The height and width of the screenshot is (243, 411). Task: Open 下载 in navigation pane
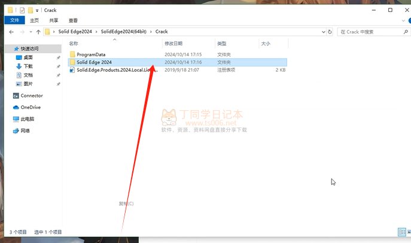(28, 66)
